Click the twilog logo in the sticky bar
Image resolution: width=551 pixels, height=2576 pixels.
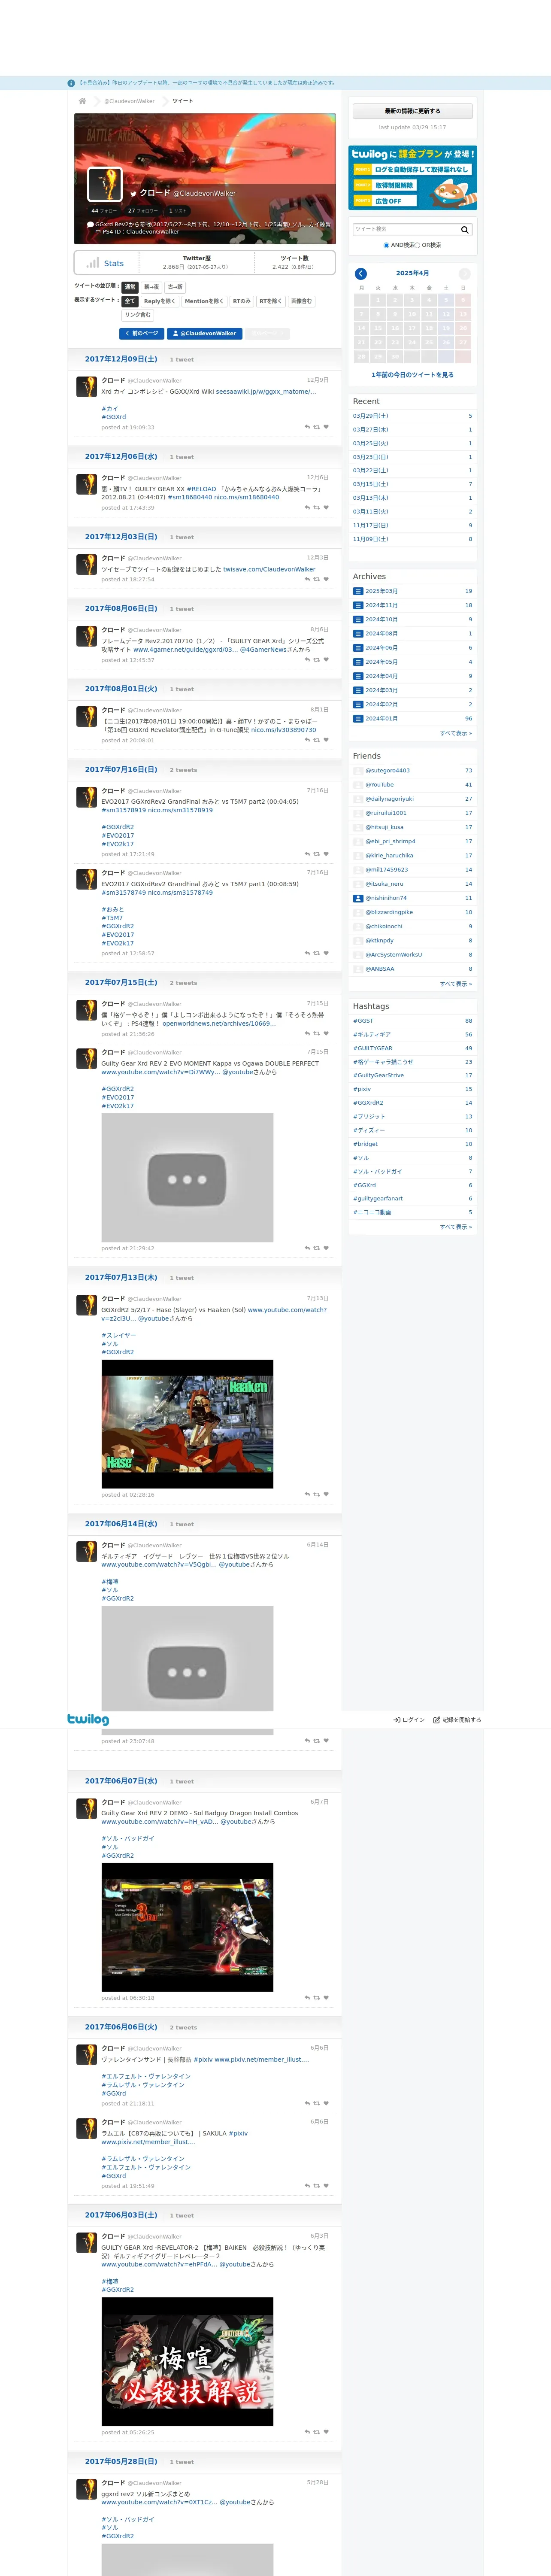(88, 1719)
